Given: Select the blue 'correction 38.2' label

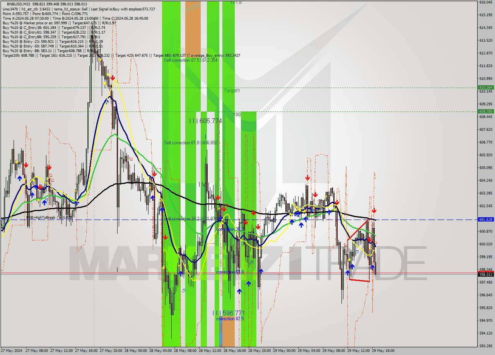Looking at the screenshot, I should [230, 229].
